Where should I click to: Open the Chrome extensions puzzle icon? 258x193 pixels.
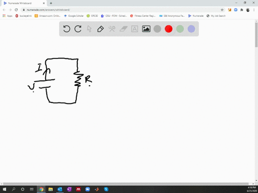(242, 10)
